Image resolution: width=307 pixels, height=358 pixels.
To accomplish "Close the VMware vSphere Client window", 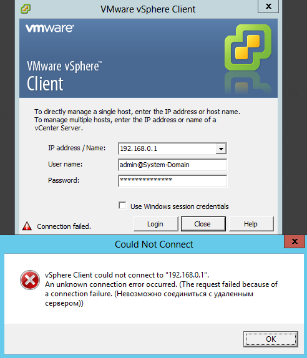I will 268,6.
